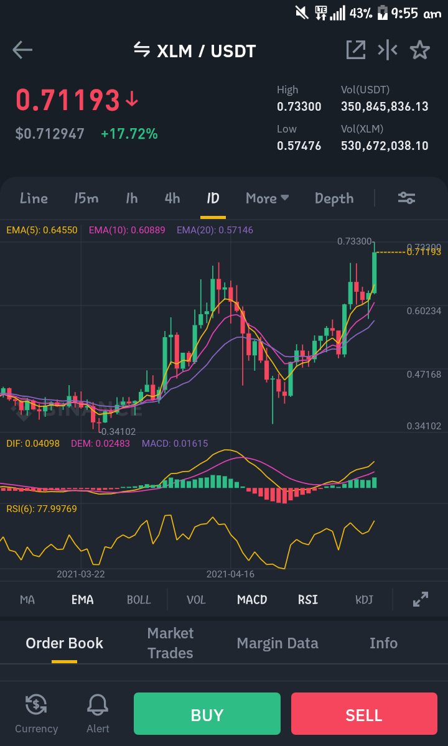
Task: Switch to the Depth chart tab
Action: 334,198
